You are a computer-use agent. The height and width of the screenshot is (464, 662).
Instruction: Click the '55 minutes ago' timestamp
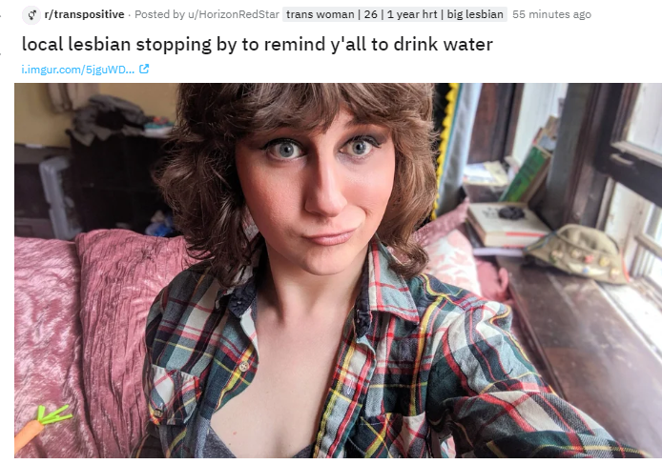[551, 14]
